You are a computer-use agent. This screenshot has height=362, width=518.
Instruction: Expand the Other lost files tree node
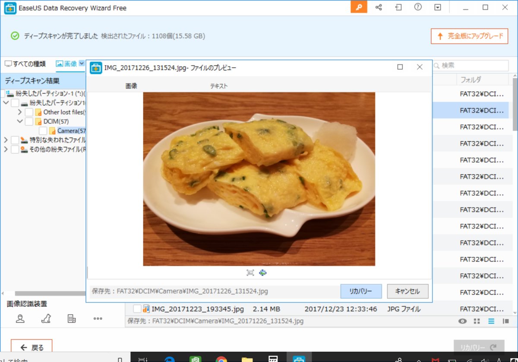click(x=19, y=112)
